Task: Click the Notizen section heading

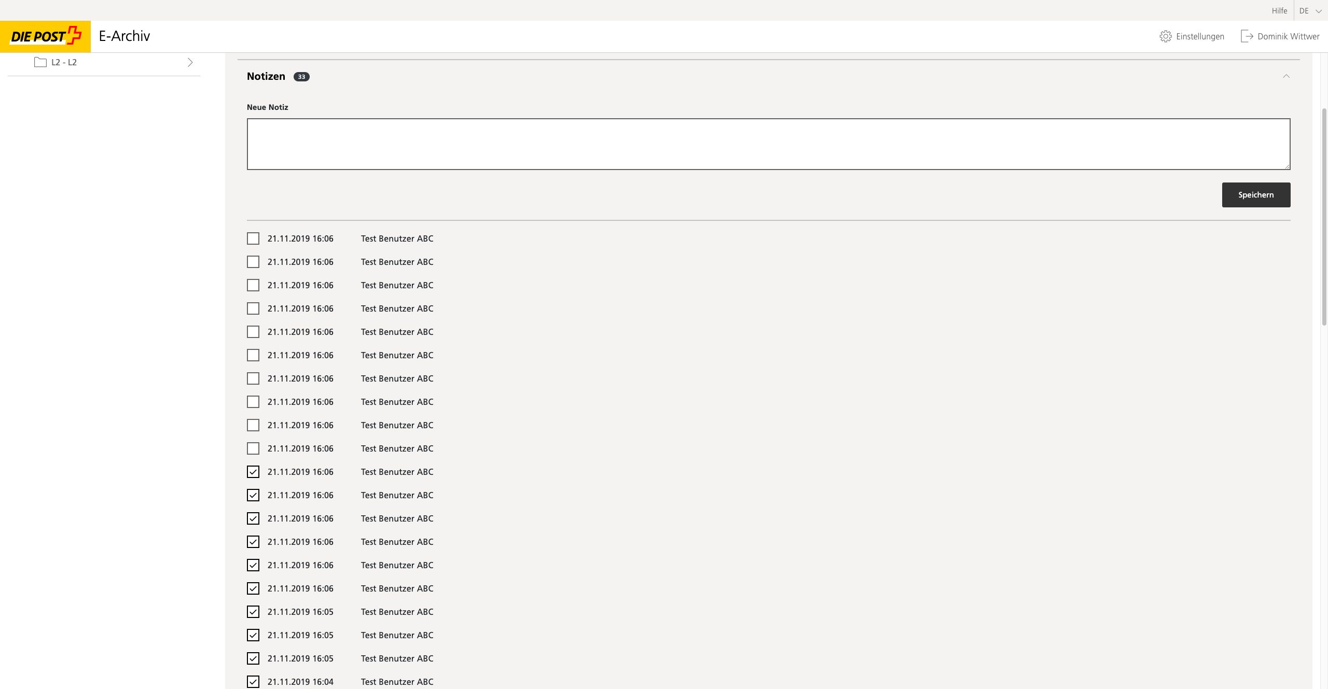Action: pos(266,76)
